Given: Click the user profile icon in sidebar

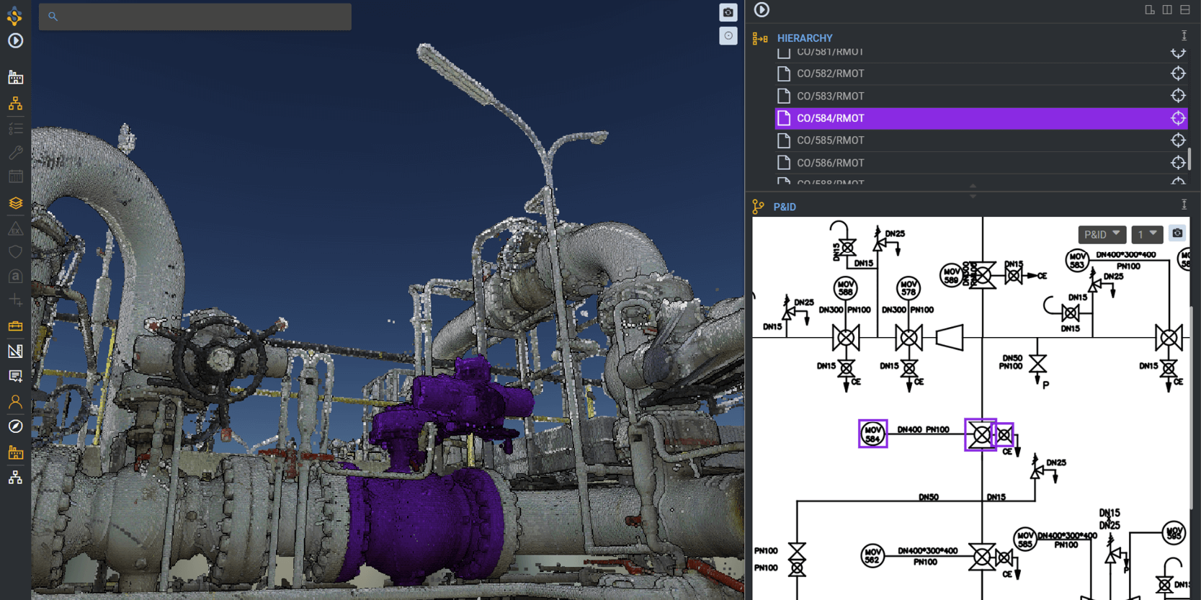Looking at the screenshot, I should pyautogui.click(x=15, y=402).
